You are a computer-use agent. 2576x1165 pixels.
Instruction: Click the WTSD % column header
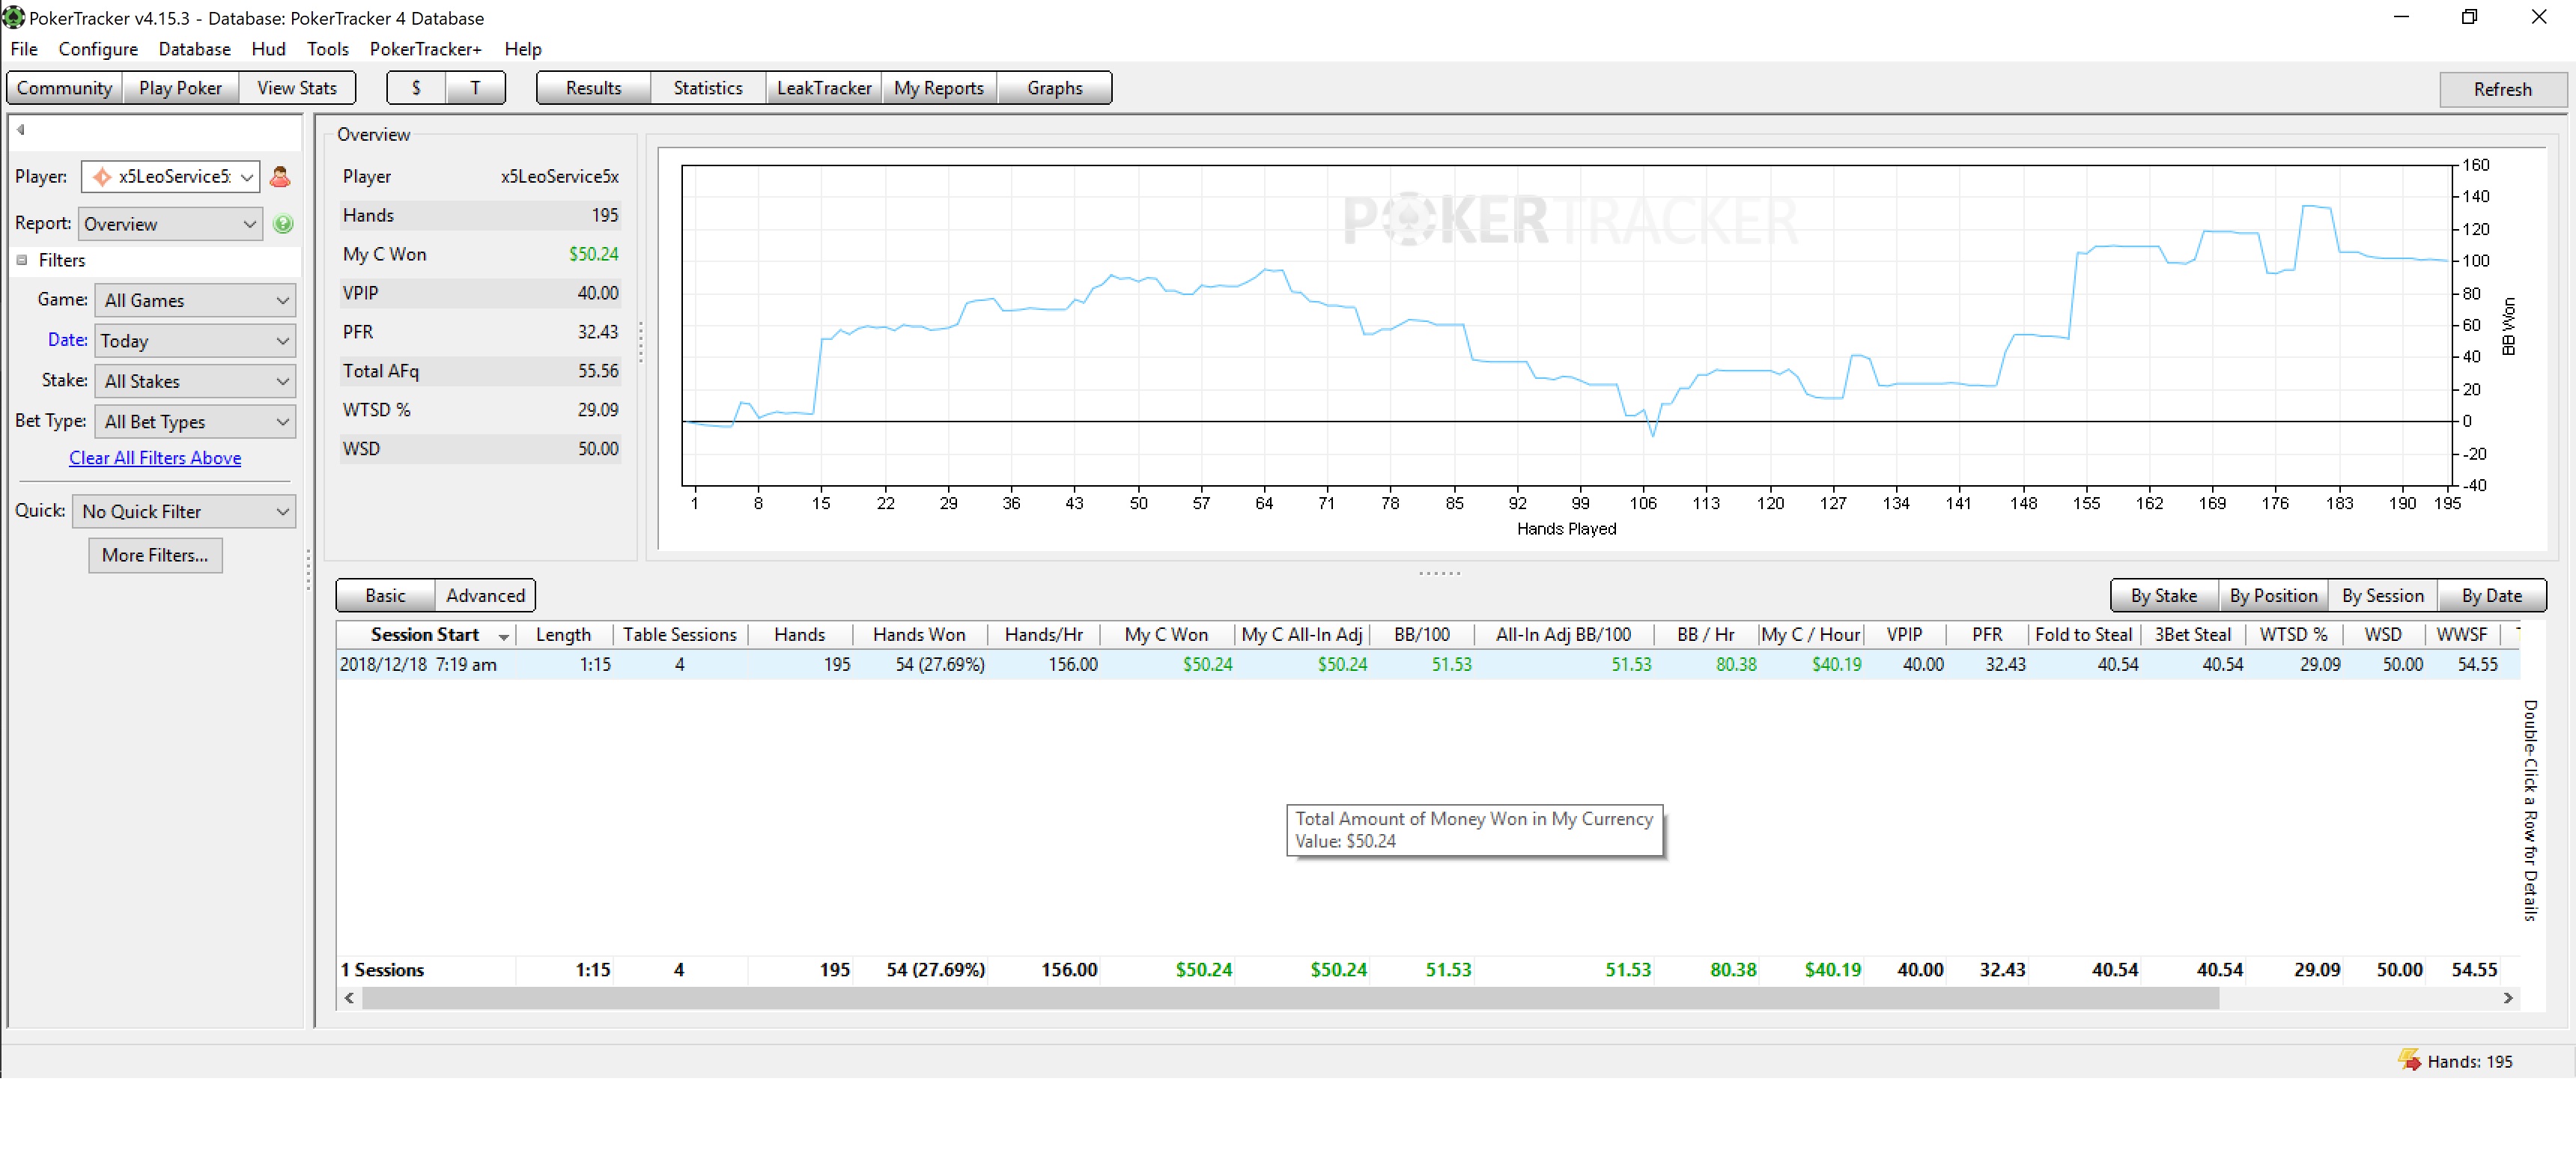[2293, 635]
